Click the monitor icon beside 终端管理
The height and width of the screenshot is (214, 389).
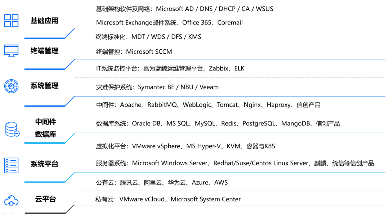(x=12, y=51)
